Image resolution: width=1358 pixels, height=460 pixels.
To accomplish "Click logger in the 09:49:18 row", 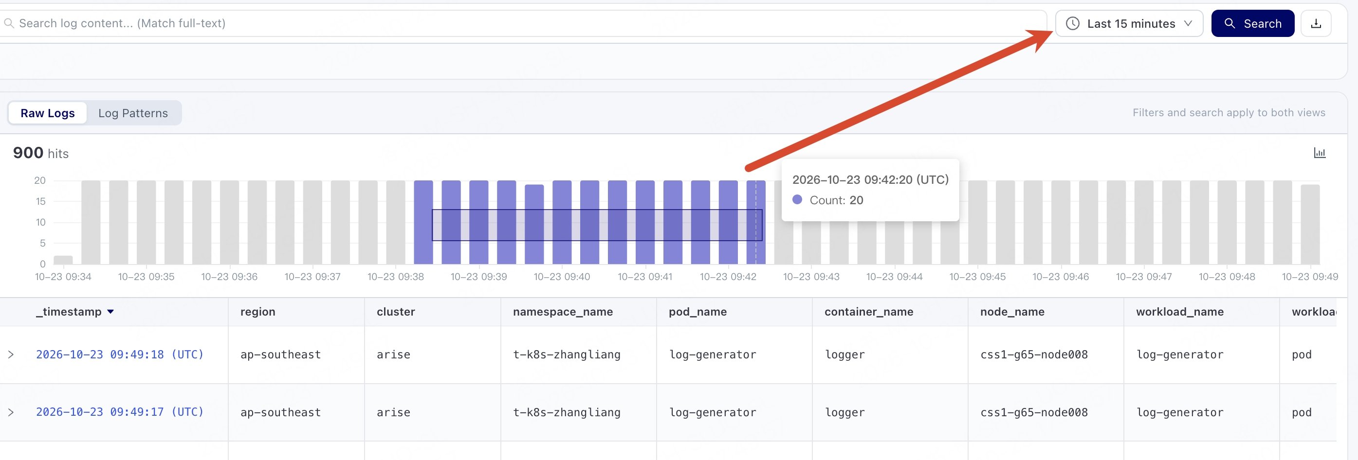I will click(844, 354).
